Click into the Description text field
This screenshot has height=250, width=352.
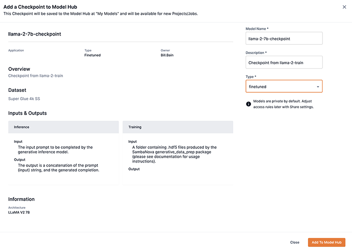click(x=284, y=62)
